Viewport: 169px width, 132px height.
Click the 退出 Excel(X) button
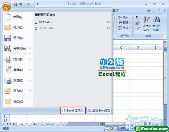click(x=99, y=110)
